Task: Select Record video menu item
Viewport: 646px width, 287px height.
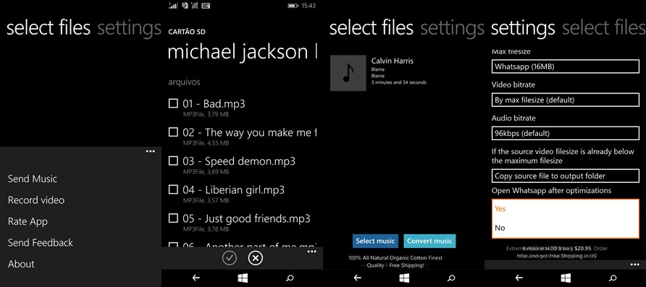Action: pyautogui.click(x=36, y=200)
